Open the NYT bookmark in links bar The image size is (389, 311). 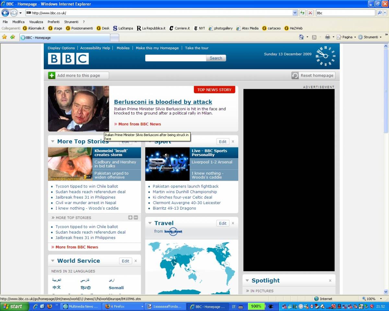[x=199, y=28]
